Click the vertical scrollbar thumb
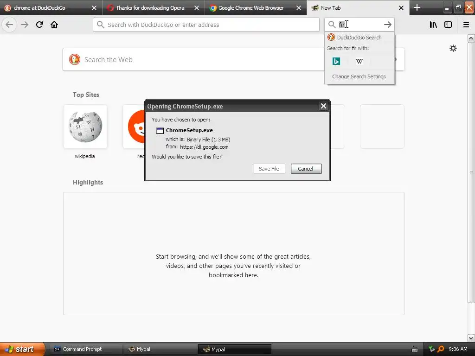 [471, 172]
